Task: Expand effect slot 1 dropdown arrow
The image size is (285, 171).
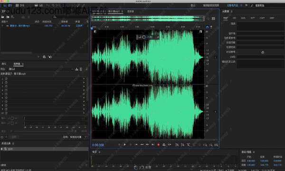Action: (84, 79)
